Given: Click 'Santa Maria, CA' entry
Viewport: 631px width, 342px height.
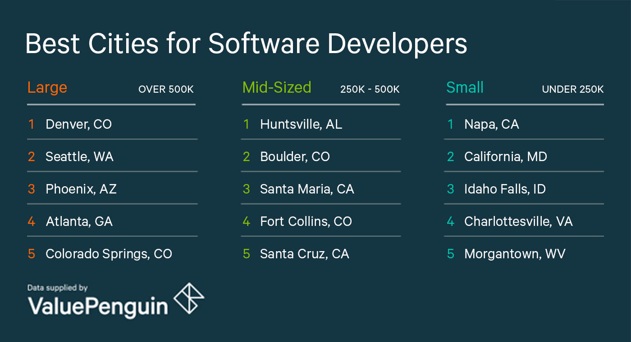Looking at the screenshot, I should click(x=307, y=189).
